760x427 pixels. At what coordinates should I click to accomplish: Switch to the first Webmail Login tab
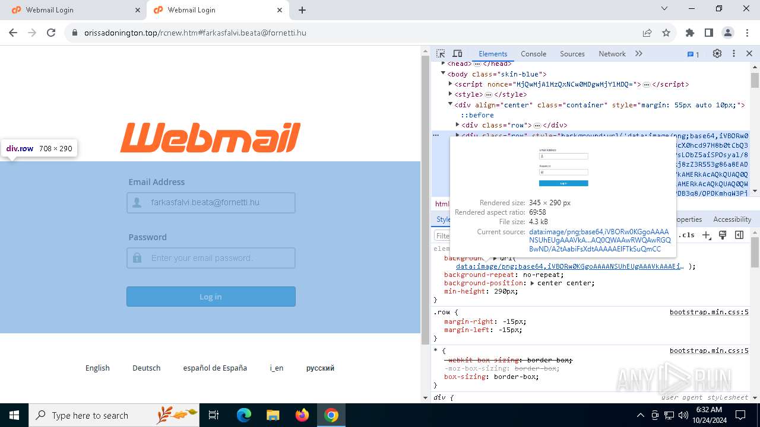tap(74, 10)
